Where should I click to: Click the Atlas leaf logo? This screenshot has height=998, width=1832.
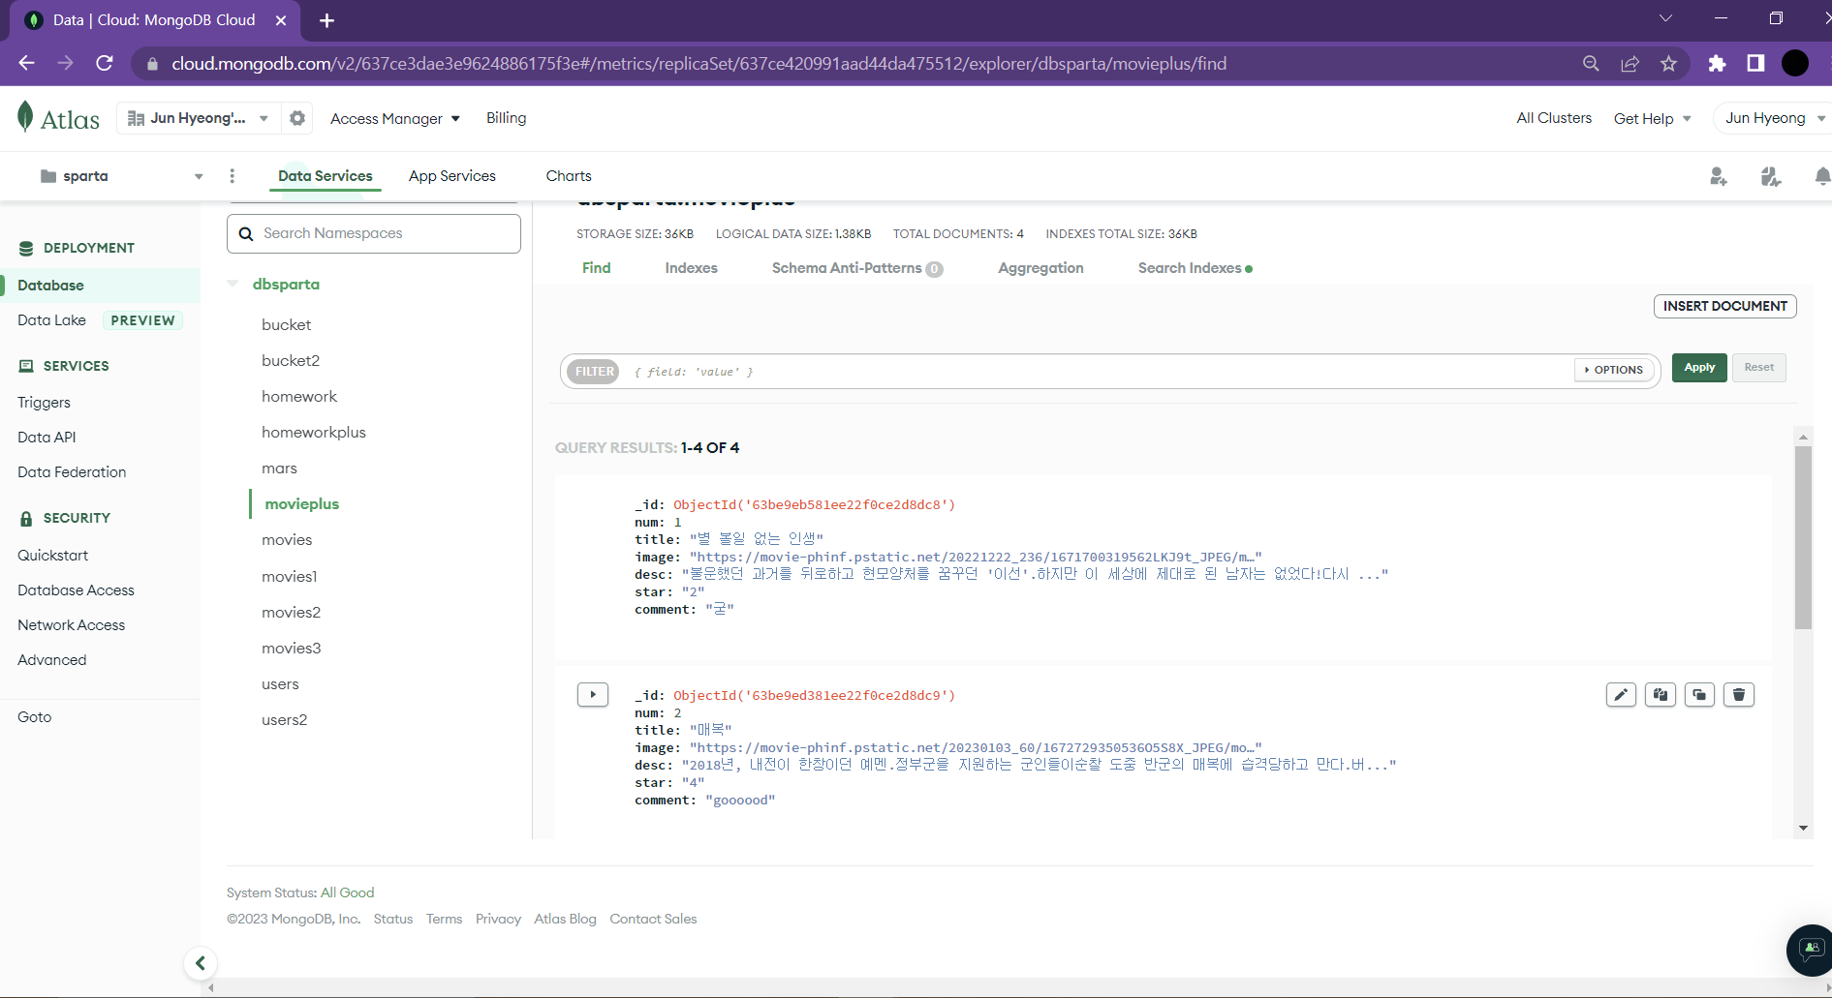coord(25,117)
